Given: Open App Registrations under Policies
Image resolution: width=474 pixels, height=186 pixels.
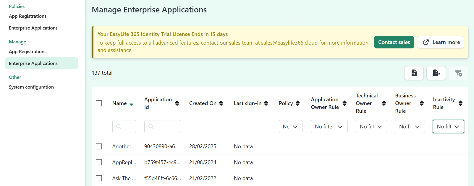Looking at the screenshot, I should pyautogui.click(x=27, y=16).
